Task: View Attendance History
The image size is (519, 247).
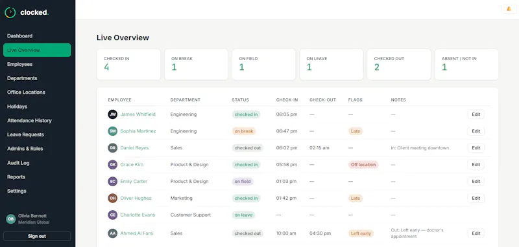Action: pos(37,121)
